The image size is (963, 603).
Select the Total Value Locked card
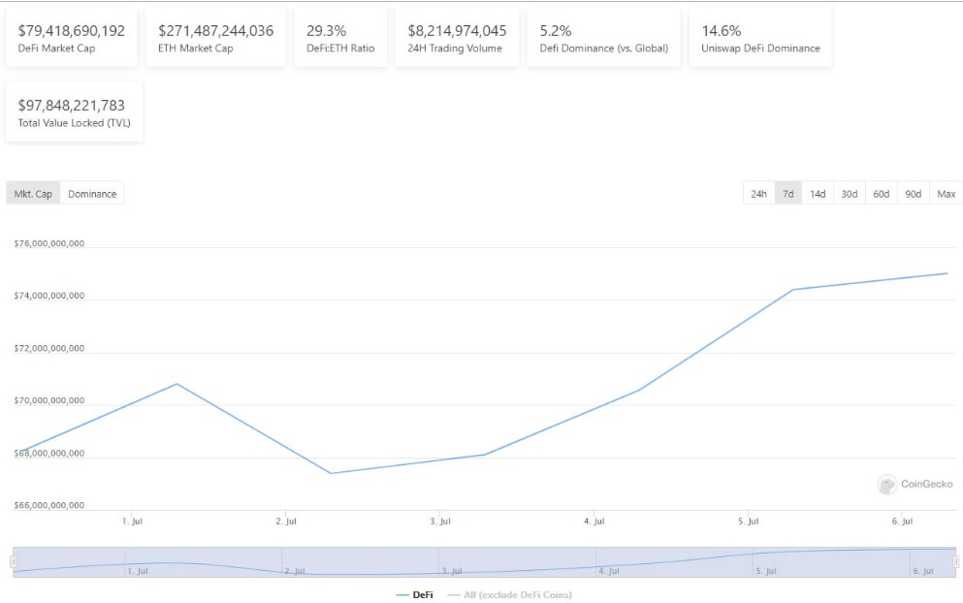click(x=74, y=112)
